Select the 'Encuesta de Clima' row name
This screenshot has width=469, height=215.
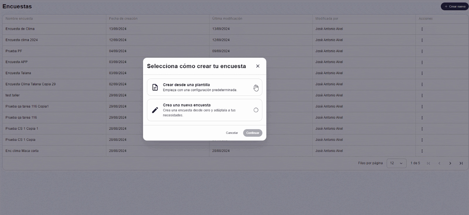(x=20, y=29)
